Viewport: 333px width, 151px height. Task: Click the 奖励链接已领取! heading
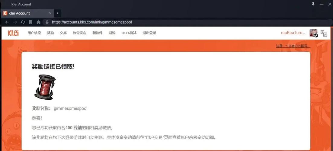[53, 66]
